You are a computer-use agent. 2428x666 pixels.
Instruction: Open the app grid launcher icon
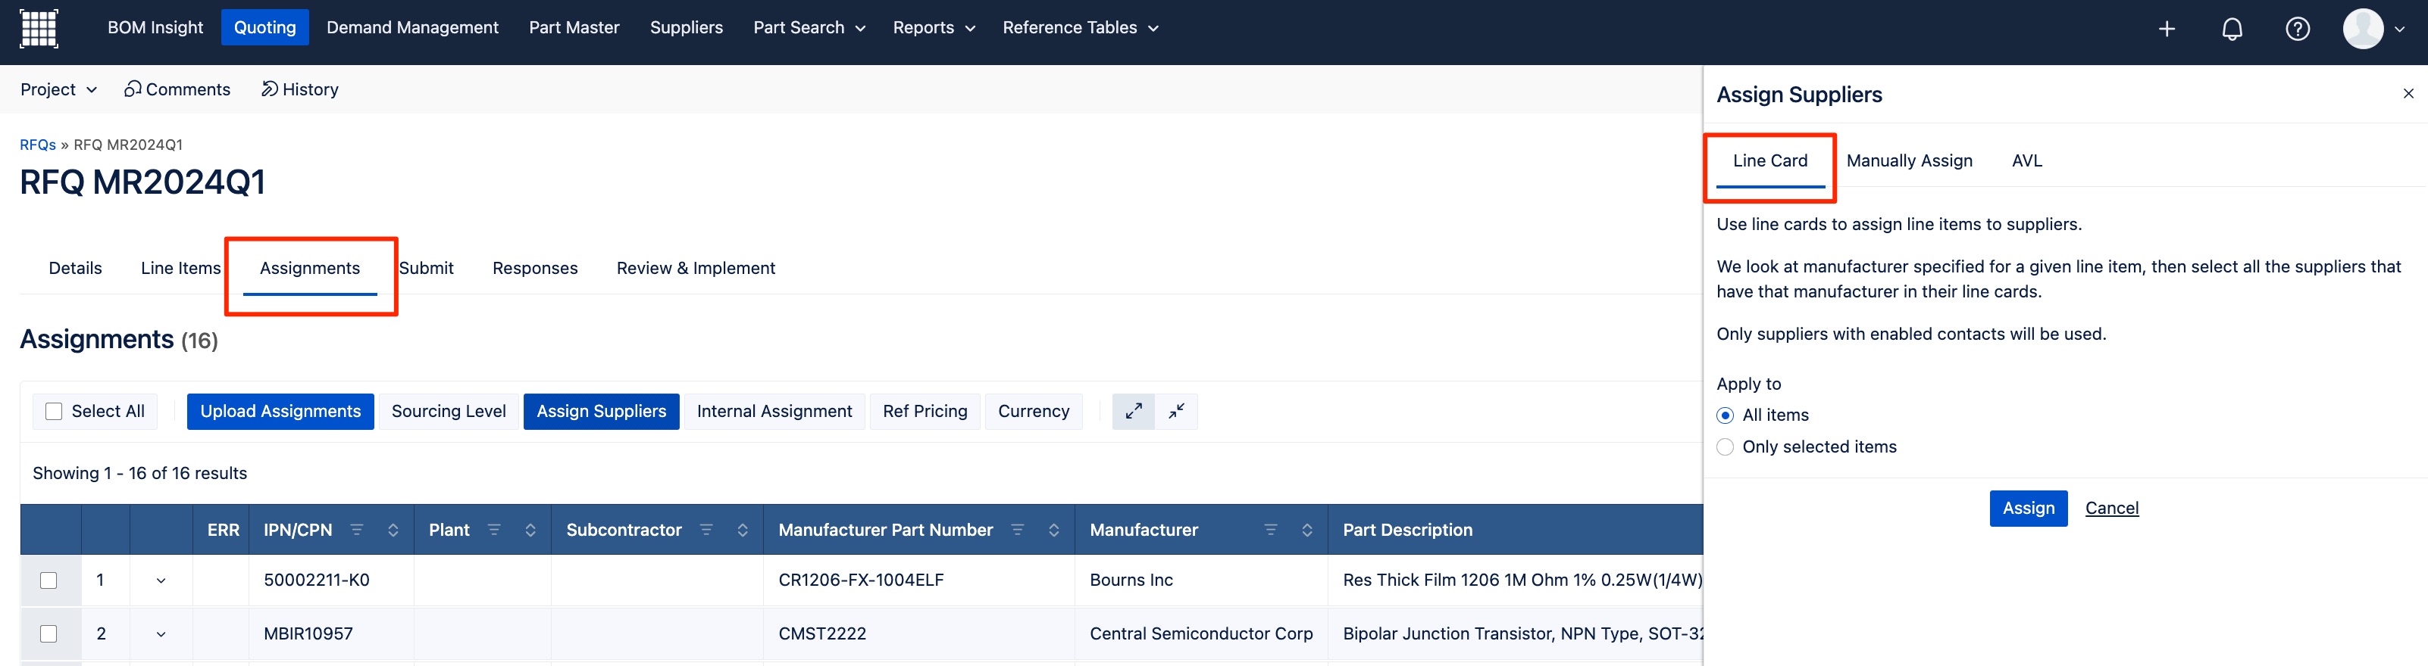pyautogui.click(x=39, y=28)
